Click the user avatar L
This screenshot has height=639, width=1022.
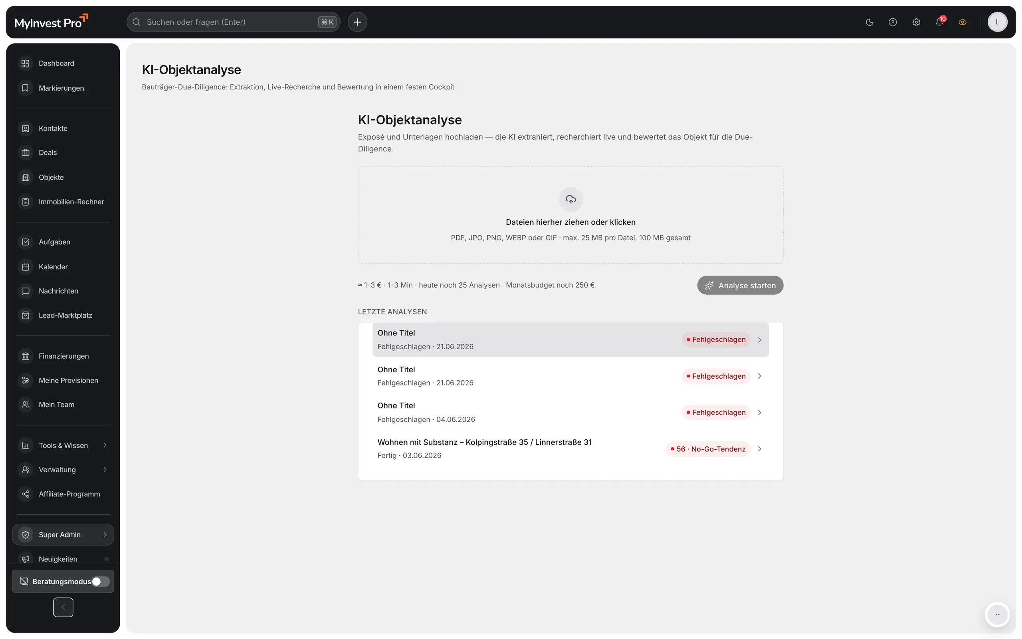click(x=998, y=22)
